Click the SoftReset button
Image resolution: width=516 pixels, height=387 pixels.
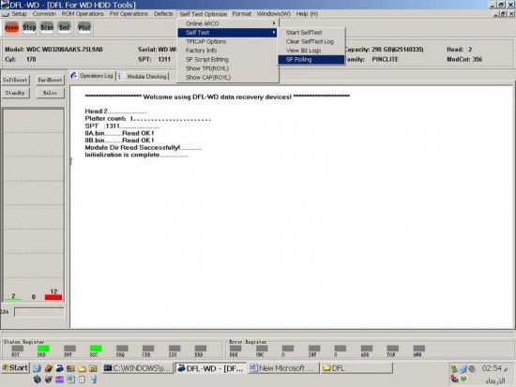pyautogui.click(x=15, y=80)
